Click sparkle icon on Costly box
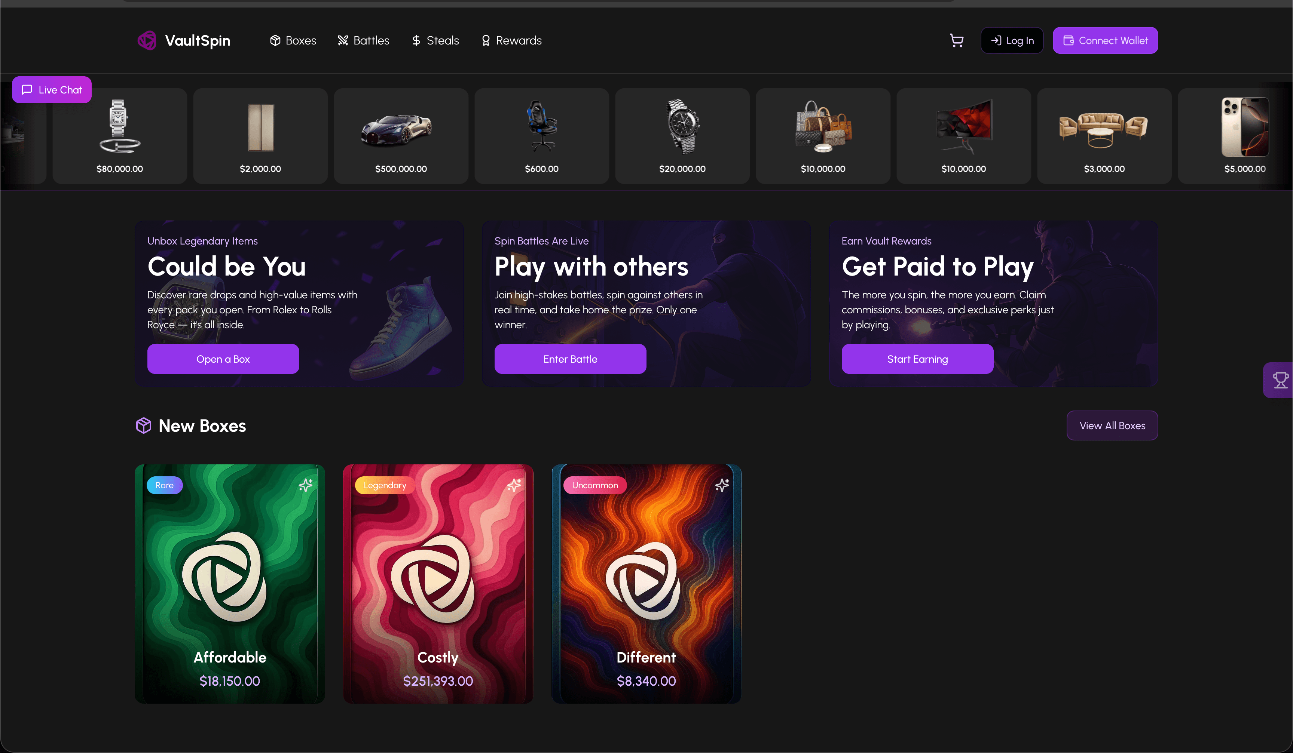 click(x=514, y=485)
